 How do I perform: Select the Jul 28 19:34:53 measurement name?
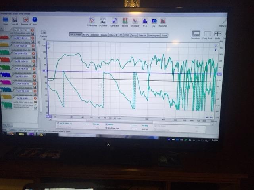pos(23,61)
